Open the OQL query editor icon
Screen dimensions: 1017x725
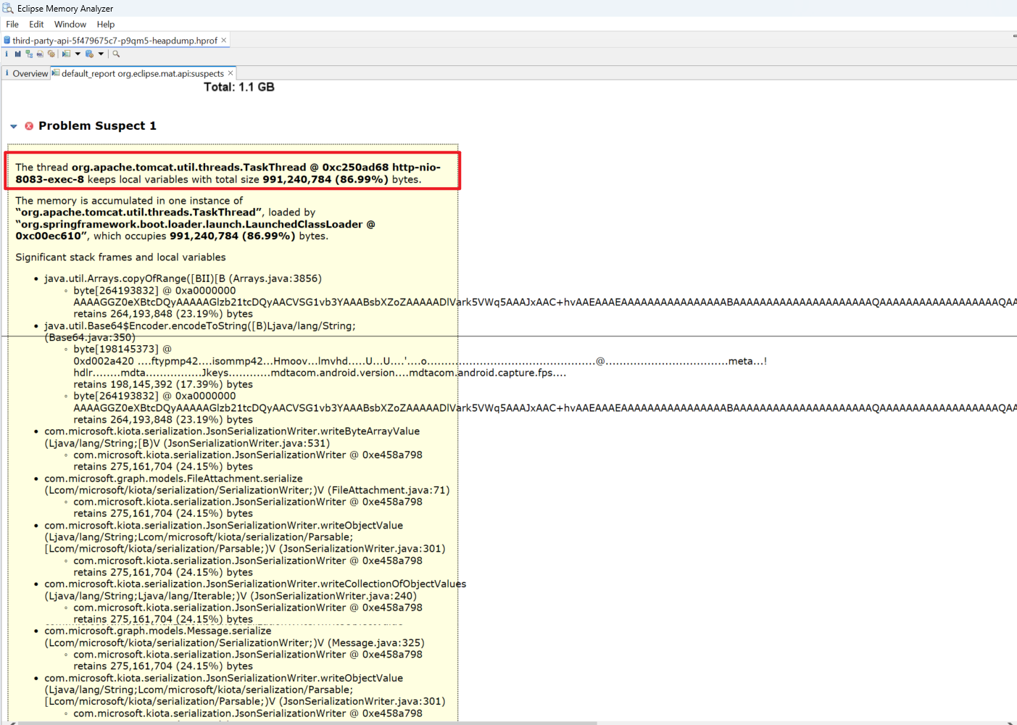click(x=40, y=54)
